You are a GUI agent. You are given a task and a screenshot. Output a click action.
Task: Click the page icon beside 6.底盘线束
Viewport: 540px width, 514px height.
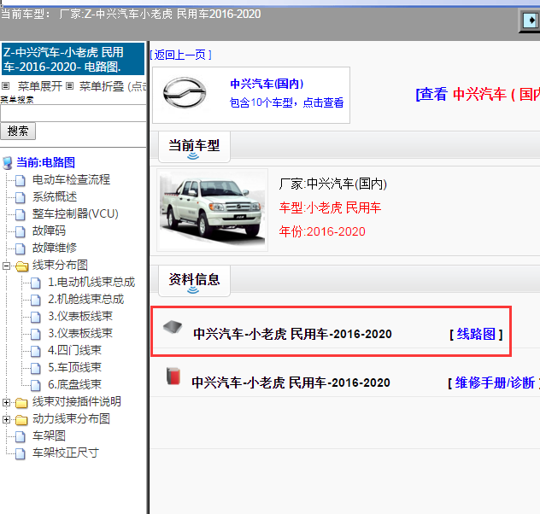pos(36,385)
